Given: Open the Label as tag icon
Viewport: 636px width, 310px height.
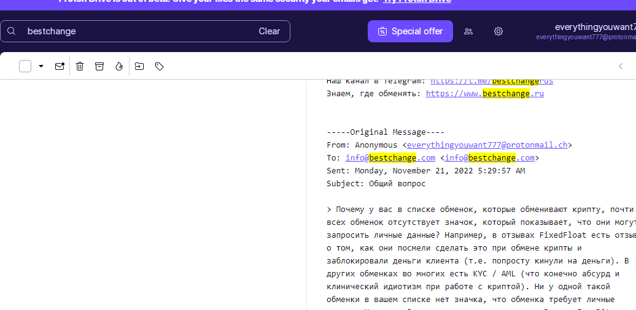Looking at the screenshot, I should tap(160, 66).
